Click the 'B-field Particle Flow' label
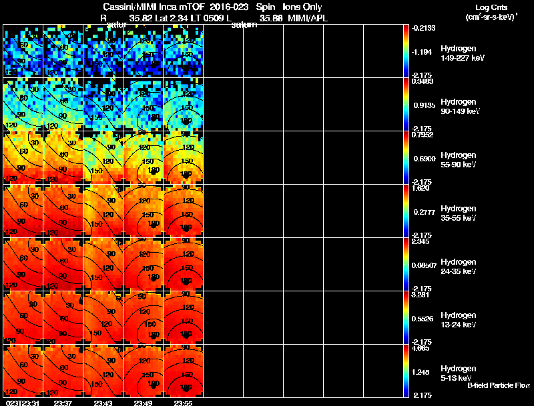Screen dimensions: 534x406 pyautogui.click(x=499, y=385)
